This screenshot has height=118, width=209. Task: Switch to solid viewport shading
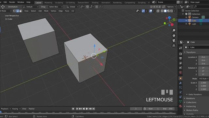pos(165,11)
